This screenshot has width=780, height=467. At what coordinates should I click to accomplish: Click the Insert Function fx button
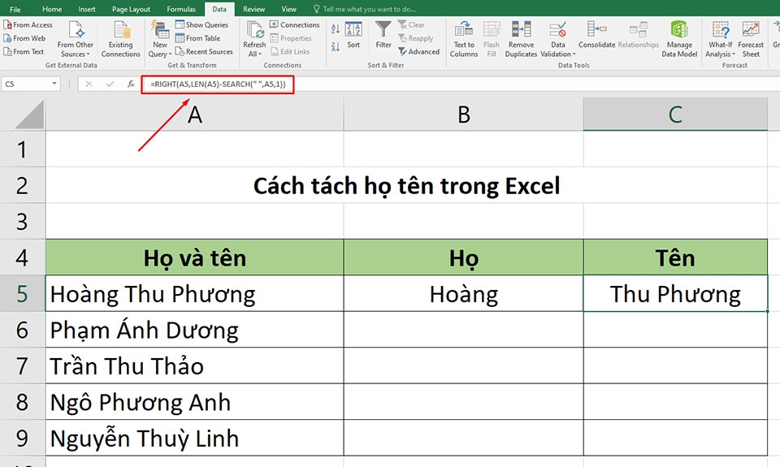pos(131,84)
